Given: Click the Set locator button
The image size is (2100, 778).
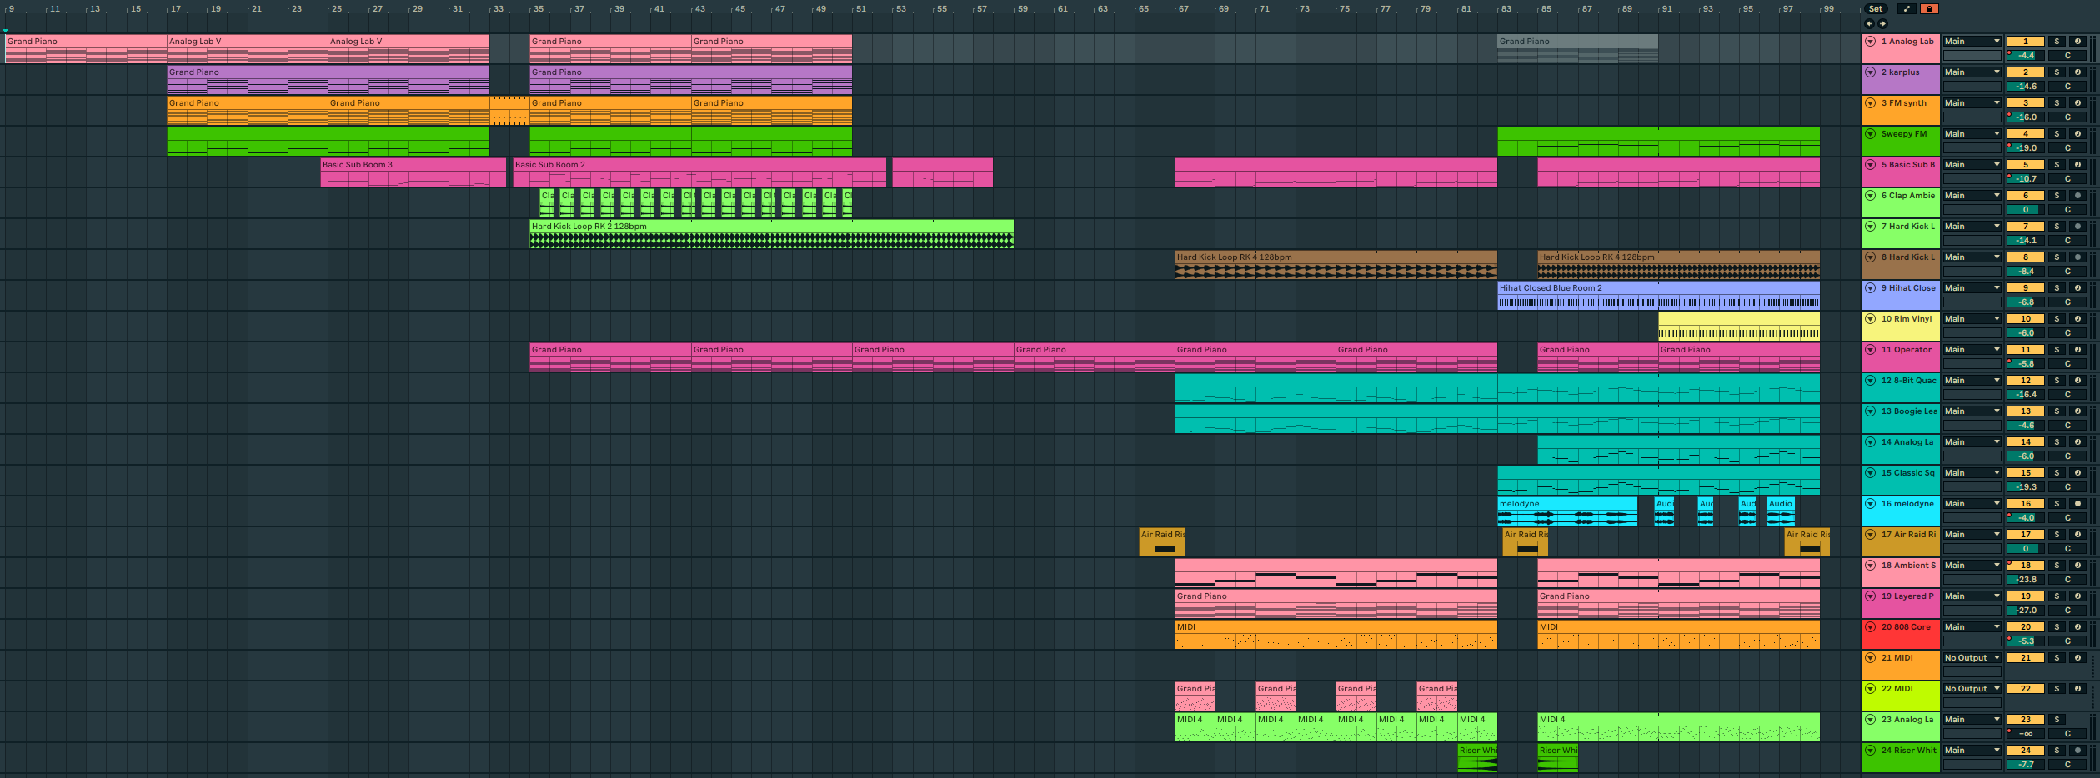Looking at the screenshot, I should 1876,9.
